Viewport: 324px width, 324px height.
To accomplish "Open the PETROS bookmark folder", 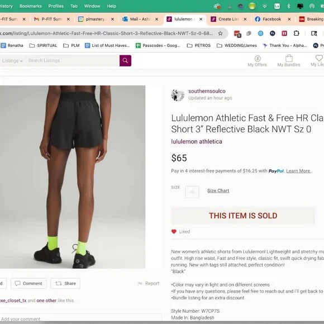I will coord(199,45).
